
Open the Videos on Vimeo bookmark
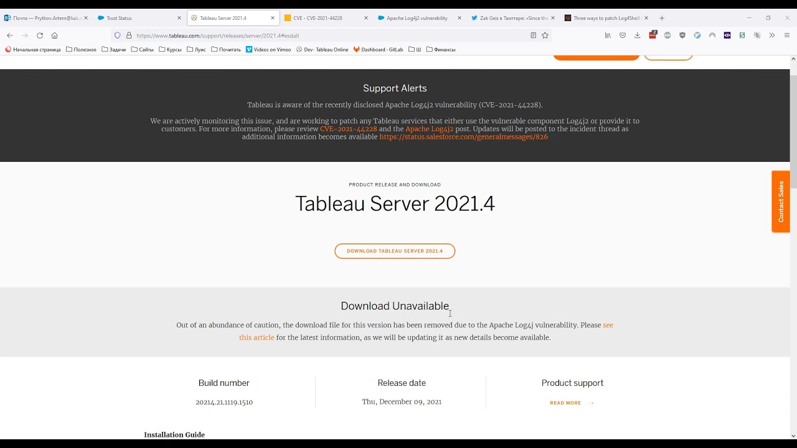(x=268, y=49)
